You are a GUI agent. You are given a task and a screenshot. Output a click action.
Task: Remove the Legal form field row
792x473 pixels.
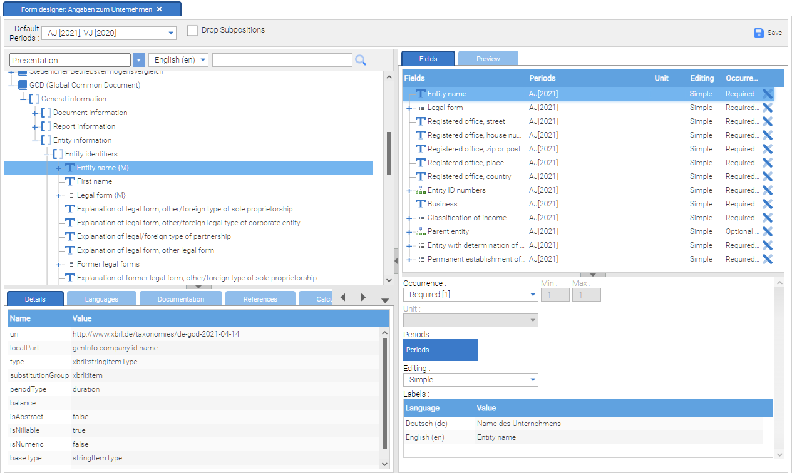pyautogui.click(x=767, y=108)
